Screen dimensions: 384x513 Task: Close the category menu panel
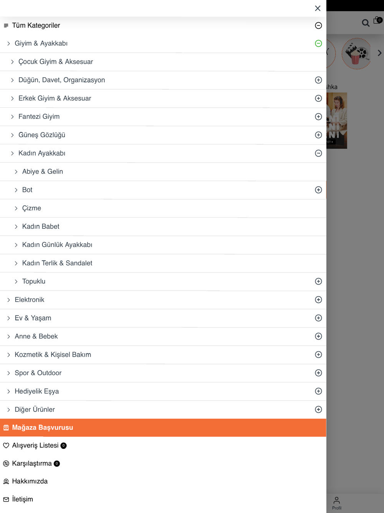318,8
